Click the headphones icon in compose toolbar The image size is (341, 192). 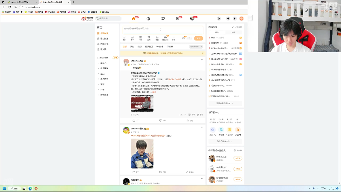tap(157, 38)
